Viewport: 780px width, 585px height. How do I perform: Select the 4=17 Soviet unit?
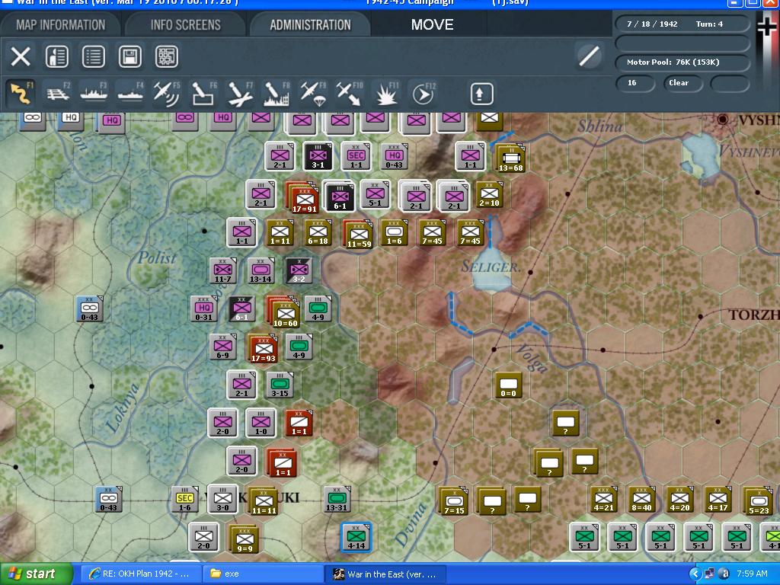[x=718, y=500]
